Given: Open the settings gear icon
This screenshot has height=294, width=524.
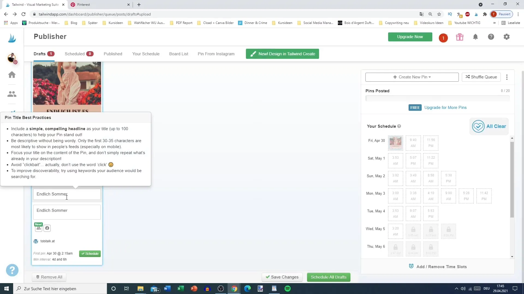Looking at the screenshot, I should coord(507,37).
